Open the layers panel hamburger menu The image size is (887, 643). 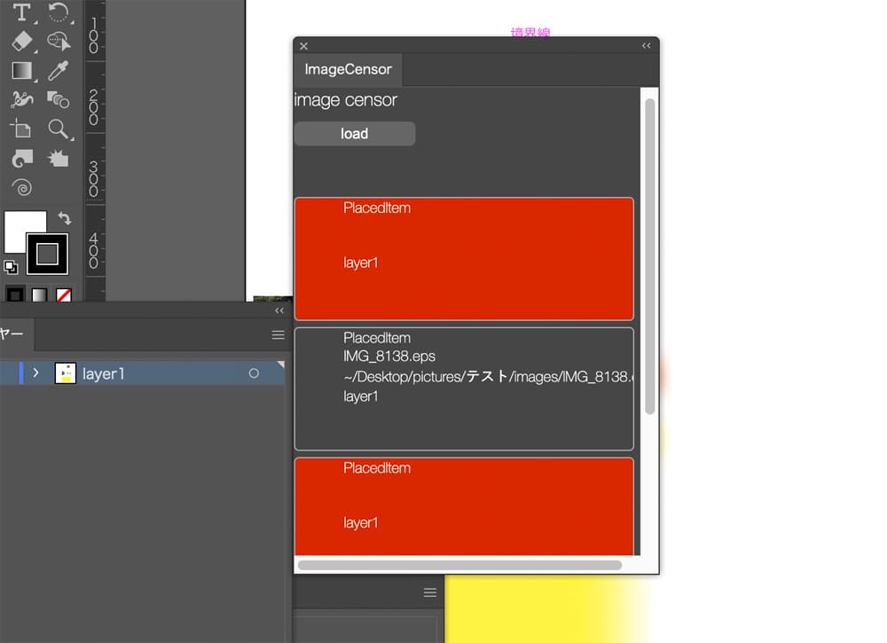[278, 335]
